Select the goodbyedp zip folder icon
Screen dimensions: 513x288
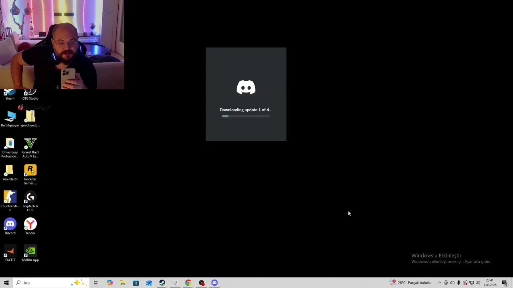tap(30, 118)
